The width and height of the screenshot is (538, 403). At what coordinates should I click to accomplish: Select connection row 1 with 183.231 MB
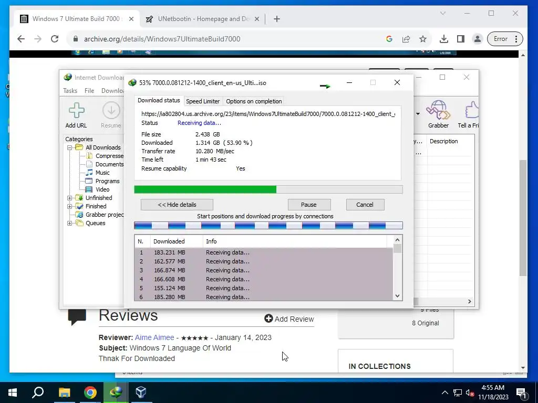[264, 252]
